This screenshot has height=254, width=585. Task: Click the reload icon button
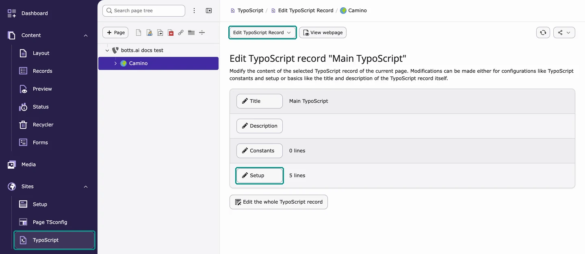(543, 33)
